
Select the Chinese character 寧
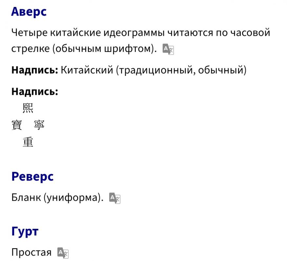39,125
